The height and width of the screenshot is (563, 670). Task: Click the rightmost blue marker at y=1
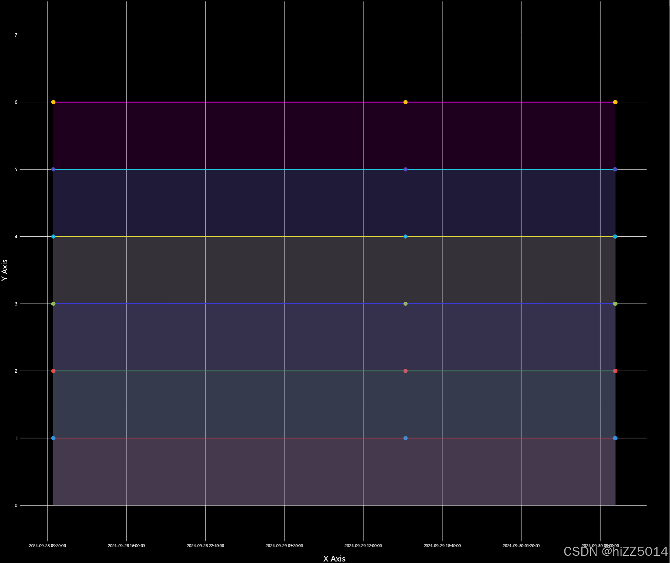[x=615, y=438]
